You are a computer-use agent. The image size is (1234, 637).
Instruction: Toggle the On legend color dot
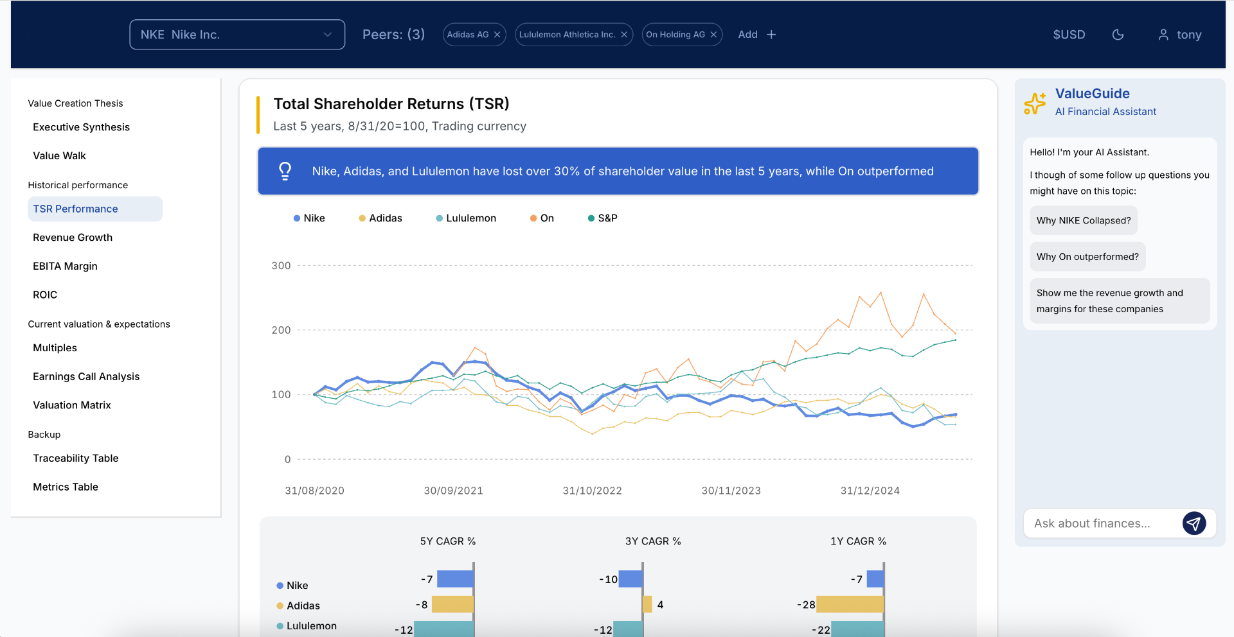[x=533, y=218]
